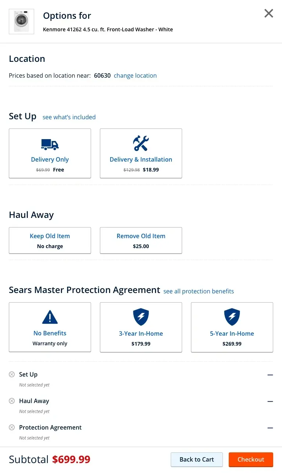This screenshot has width=282, height=473.
Task: Click the wrench and hammer installation icon
Action: click(x=141, y=143)
